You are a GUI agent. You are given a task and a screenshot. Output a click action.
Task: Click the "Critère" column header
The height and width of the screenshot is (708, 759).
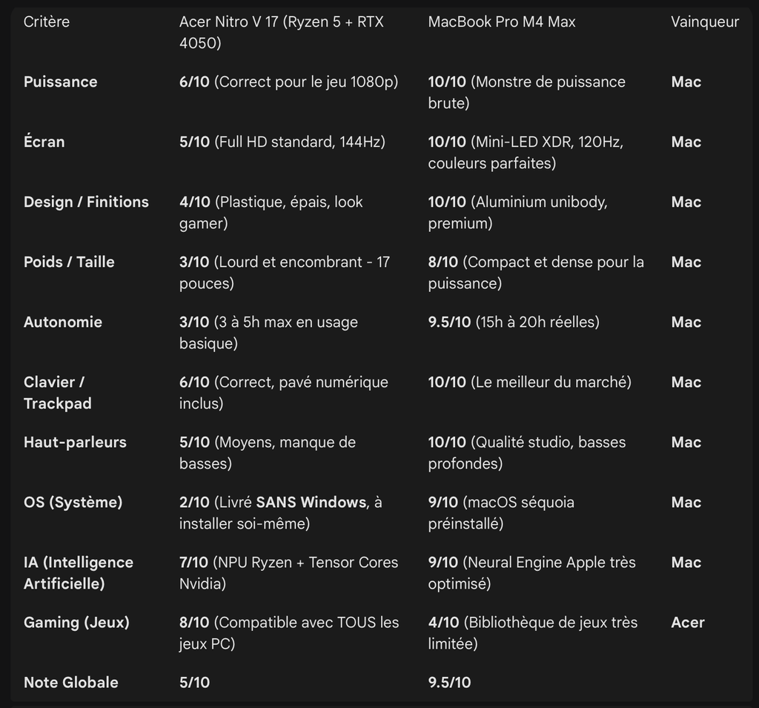point(47,22)
